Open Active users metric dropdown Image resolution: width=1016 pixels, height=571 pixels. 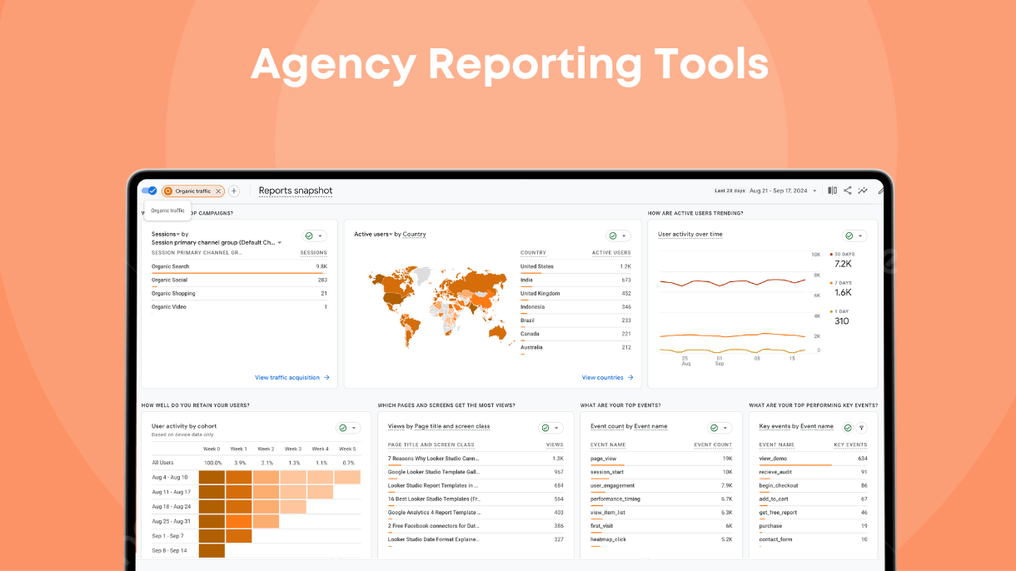pyautogui.click(x=373, y=234)
